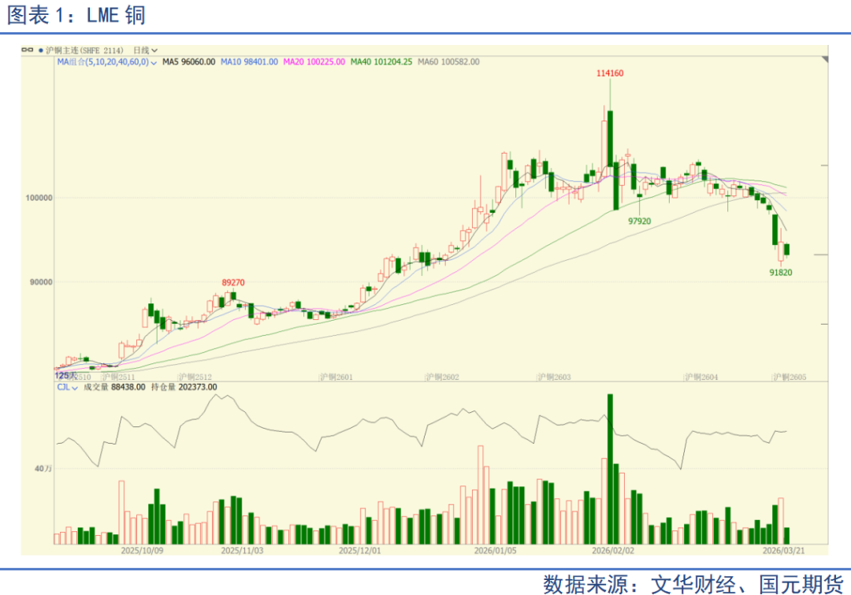Click the tall green candle below 114160
The image size is (851, 595).
pyautogui.click(x=610, y=139)
